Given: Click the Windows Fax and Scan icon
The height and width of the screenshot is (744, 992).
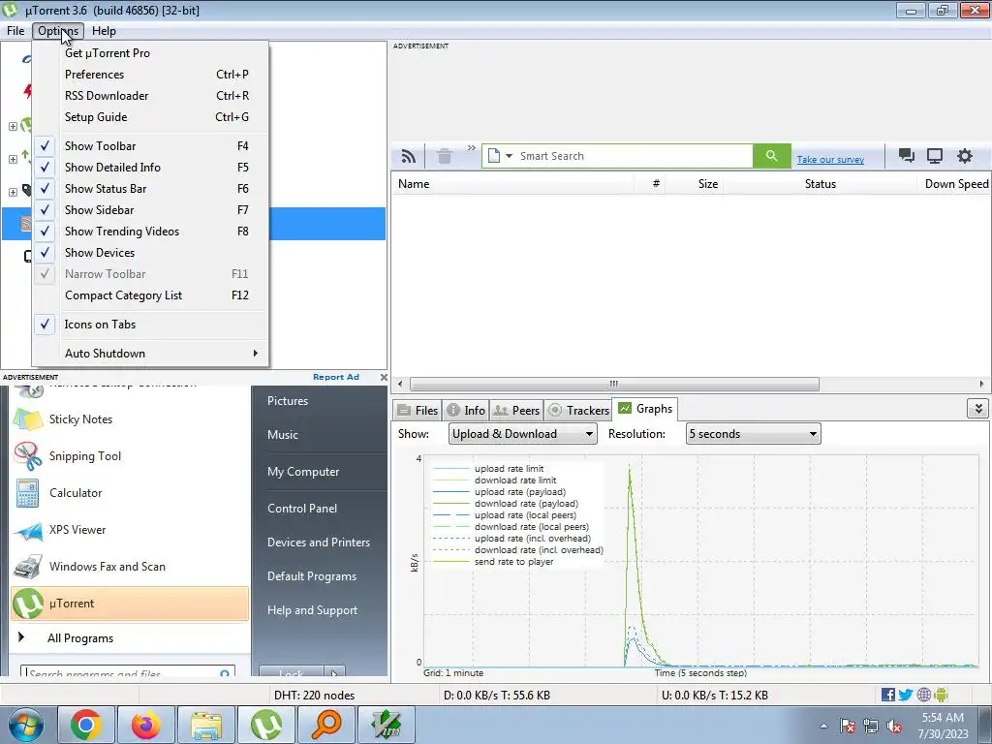Looking at the screenshot, I should click(x=28, y=567).
